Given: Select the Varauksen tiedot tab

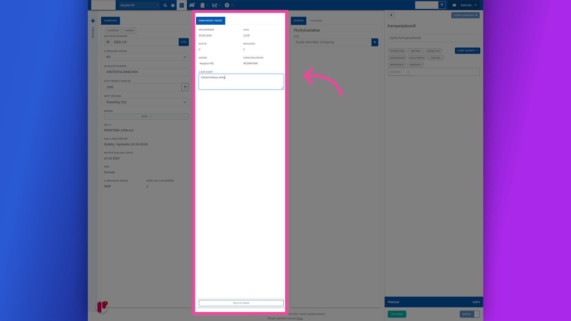Looking at the screenshot, I should [211, 21].
